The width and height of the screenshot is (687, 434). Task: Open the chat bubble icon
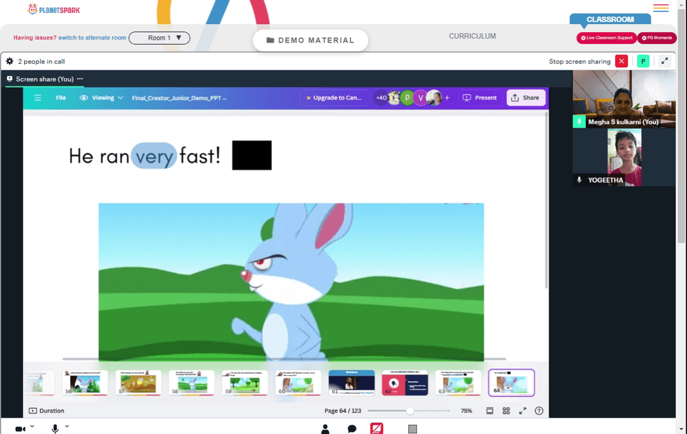pos(352,429)
